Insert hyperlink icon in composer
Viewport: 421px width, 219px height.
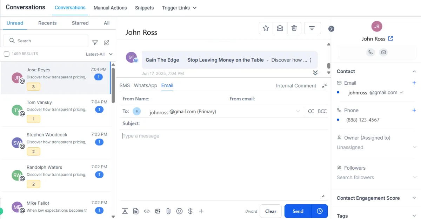(147, 211)
